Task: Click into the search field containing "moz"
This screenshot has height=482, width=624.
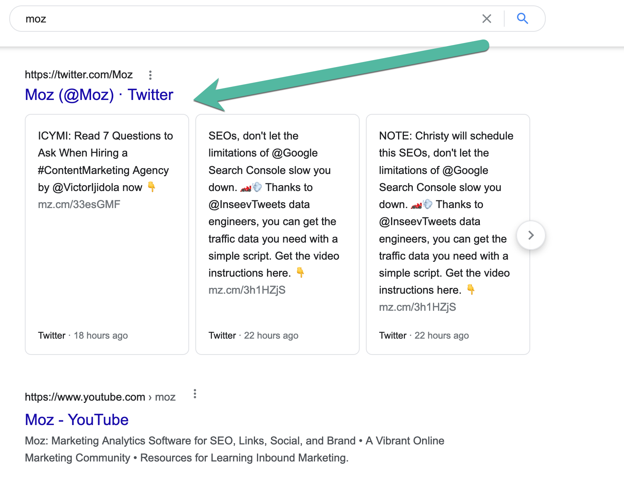Action: tap(233, 19)
